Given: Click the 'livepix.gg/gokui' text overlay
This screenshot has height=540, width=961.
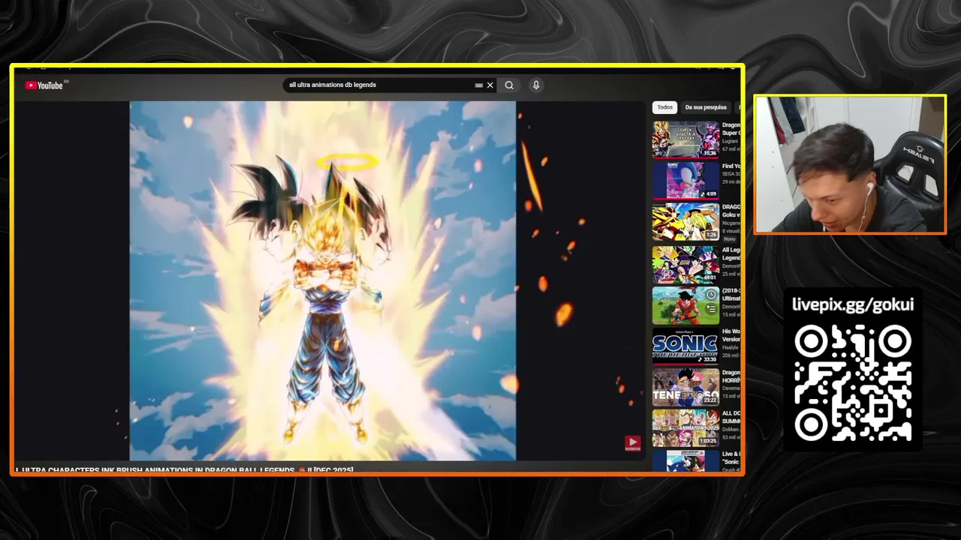Looking at the screenshot, I should (853, 304).
